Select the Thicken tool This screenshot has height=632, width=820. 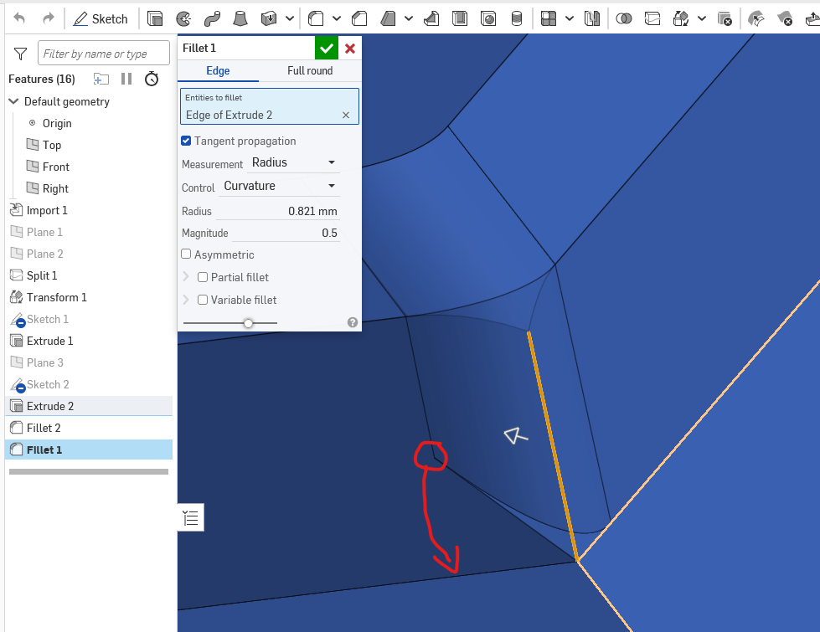(x=269, y=18)
